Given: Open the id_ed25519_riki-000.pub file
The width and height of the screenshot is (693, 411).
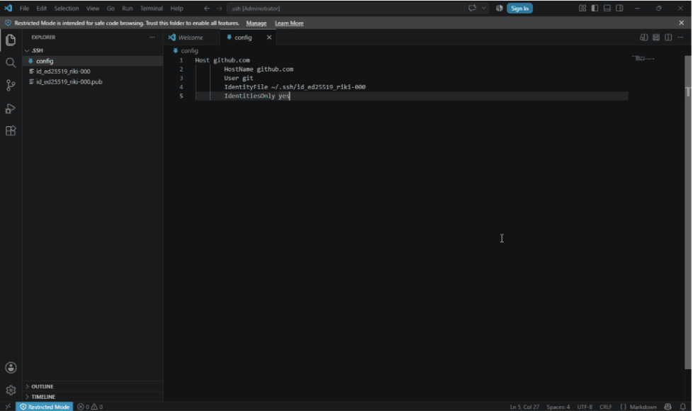Looking at the screenshot, I should click(x=69, y=81).
